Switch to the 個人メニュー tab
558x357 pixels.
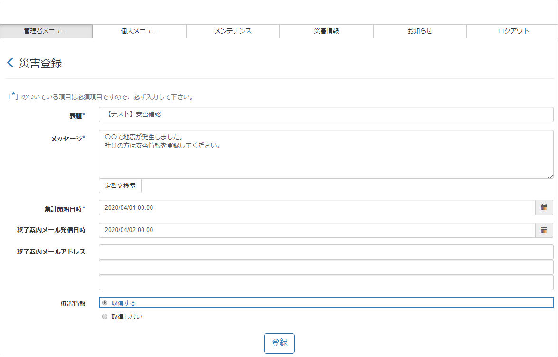[139, 31]
